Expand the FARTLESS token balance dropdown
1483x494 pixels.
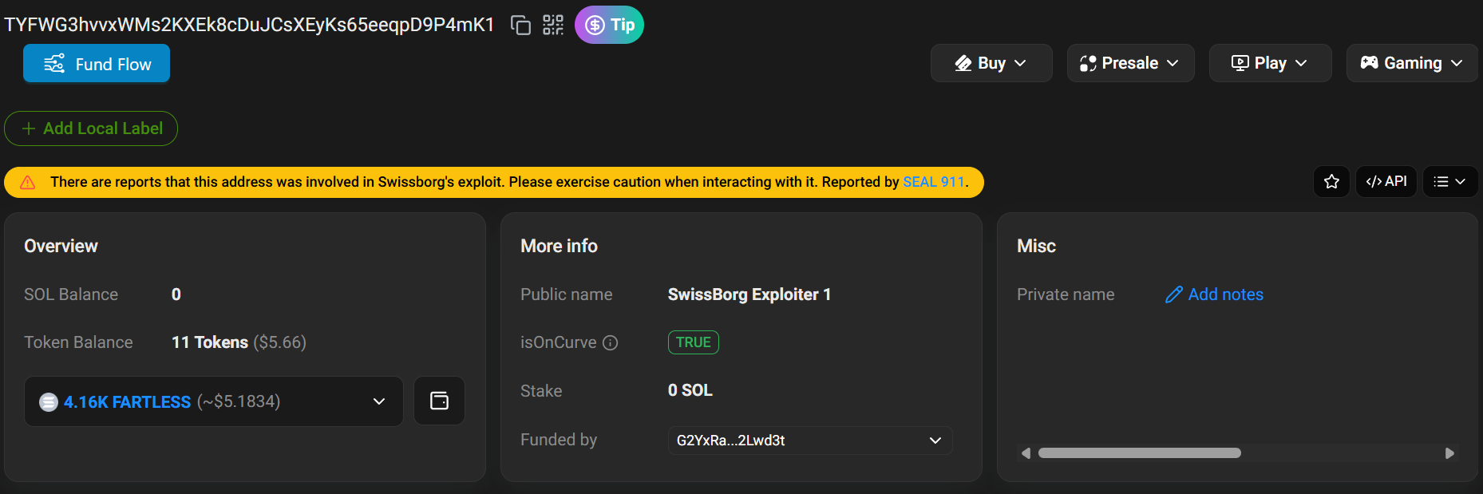tap(214, 401)
